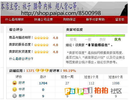Image resolution: width=129 pixels, height=100 pixels.
Task: Open the shop.paipai.com/8500998 shop address
Action: click(x=61, y=13)
